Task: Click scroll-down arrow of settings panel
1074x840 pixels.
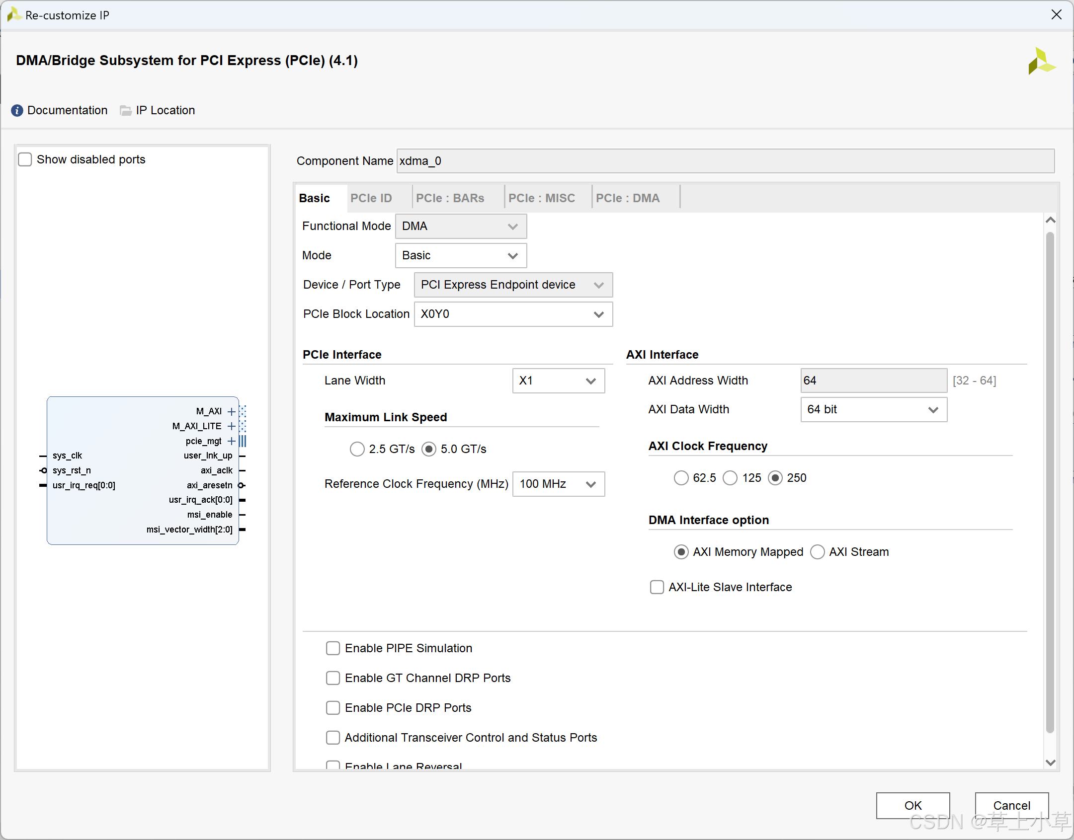Action: pos(1050,763)
